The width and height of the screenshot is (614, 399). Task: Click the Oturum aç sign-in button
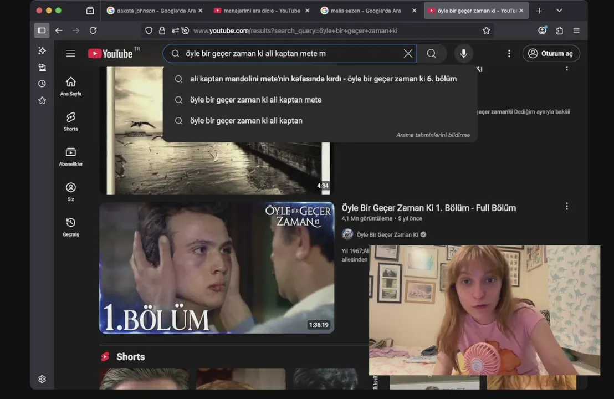coord(551,53)
